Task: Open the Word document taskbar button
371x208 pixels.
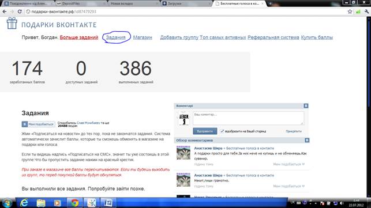Action: pos(108,203)
